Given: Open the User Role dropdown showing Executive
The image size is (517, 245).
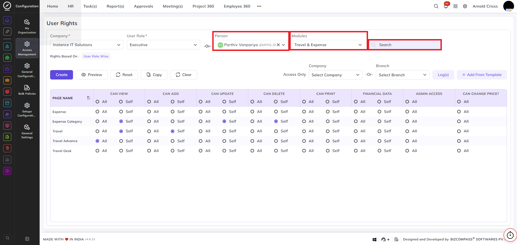Looking at the screenshot, I should click(164, 45).
